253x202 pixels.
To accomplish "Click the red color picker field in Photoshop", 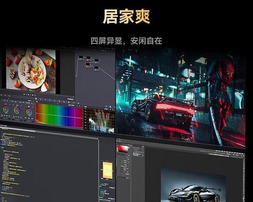I will pos(123,149).
